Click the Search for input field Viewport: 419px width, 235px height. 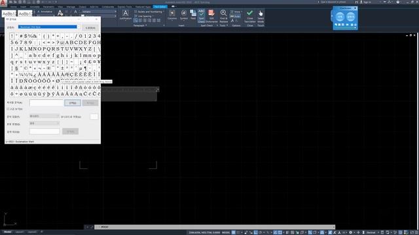[45, 131]
